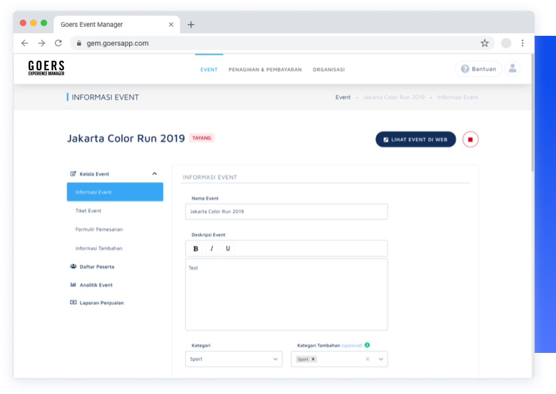The width and height of the screenshot is (556, 394).
Task: Expand the Kategori Tambahan dropdown arrow
Action: pyautogui.click(x=381, y=359)
